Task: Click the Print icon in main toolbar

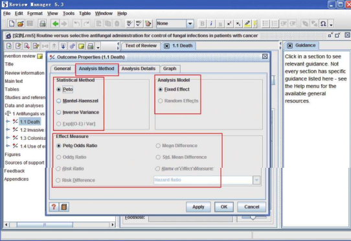Action: click(x=43, y=23)
